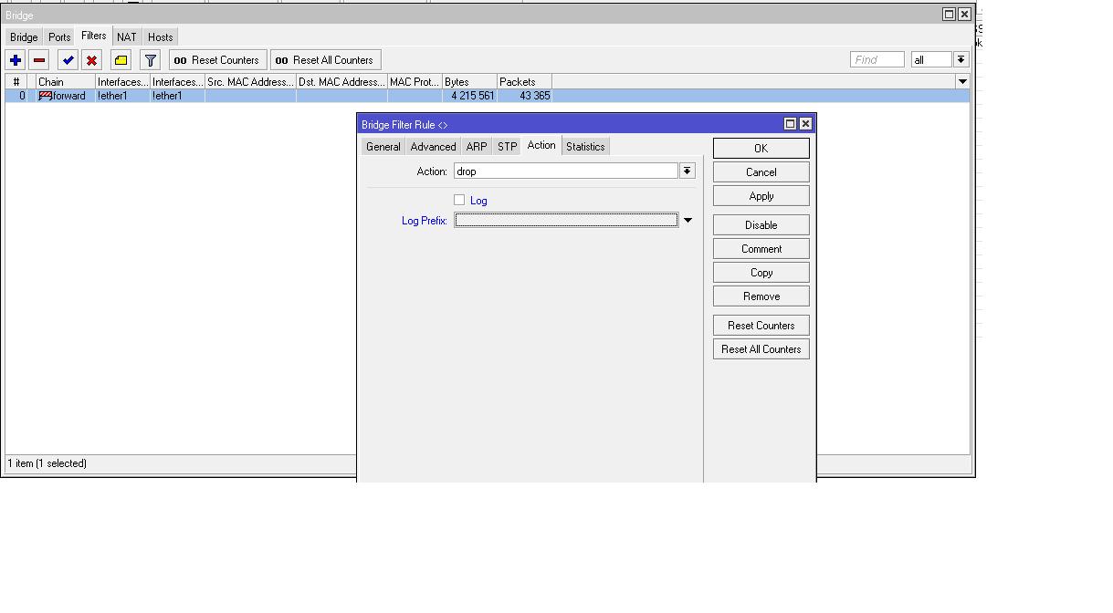
Task: Open the column selector dropdown arrow
Action: [961, 81]
